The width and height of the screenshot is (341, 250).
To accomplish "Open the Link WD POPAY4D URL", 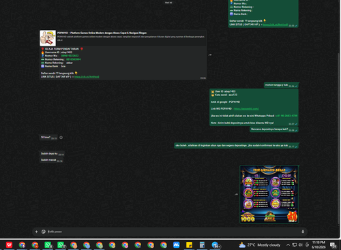I will 246,109.
